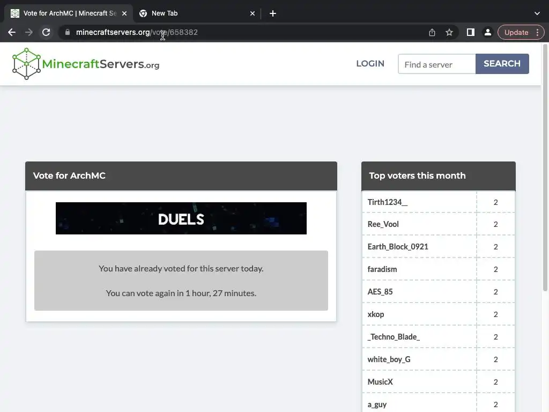The height and width of the screenshot is (412, 549).
Task: Click the MinecraftServers.org title text
Action: point(100,64)
